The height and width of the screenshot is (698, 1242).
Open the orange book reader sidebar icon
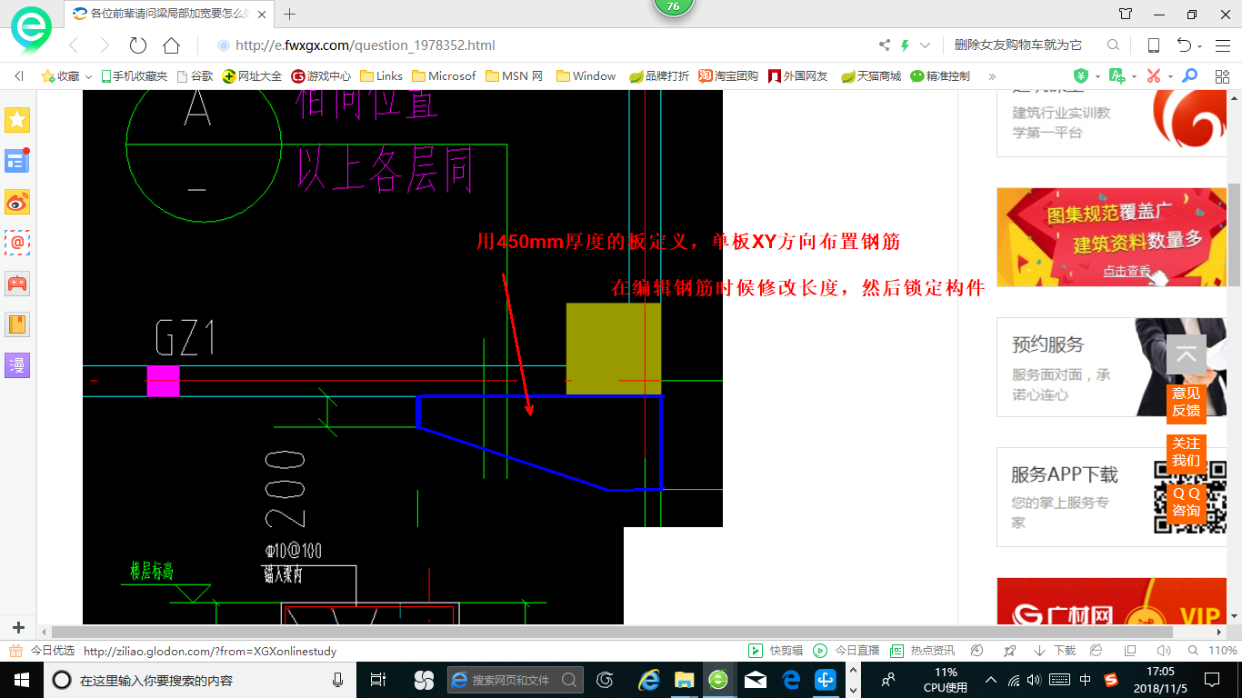point(17,324)
